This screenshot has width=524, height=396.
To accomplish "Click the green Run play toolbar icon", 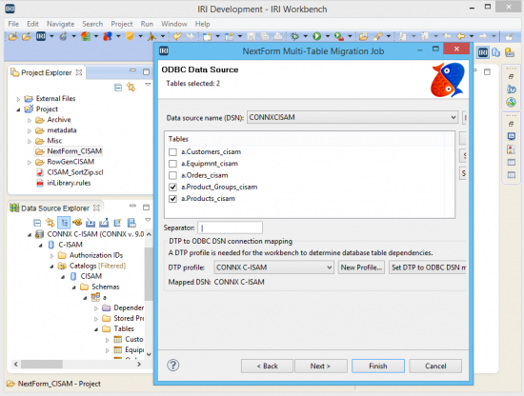I will pyautogui.click(x=316, y=36).
